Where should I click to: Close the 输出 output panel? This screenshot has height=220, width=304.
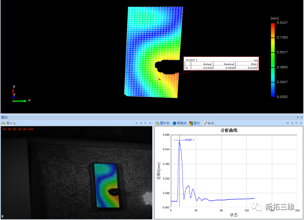[x=302, y=117]
